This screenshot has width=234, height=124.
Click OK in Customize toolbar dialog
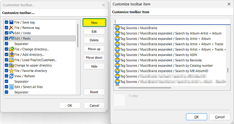(70, 105)
